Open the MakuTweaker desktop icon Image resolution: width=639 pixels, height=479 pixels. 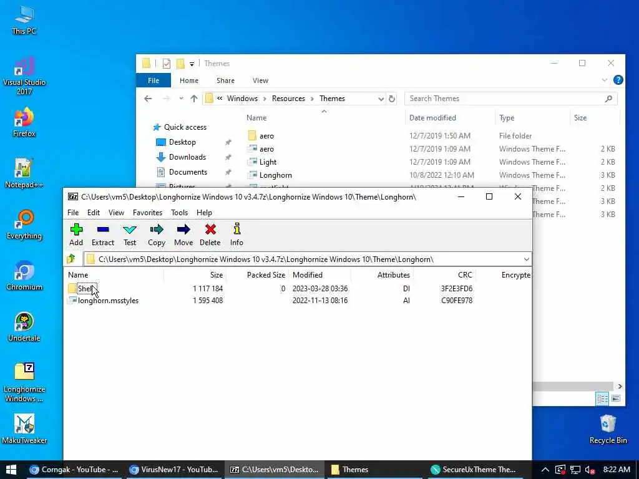[24, 429]
